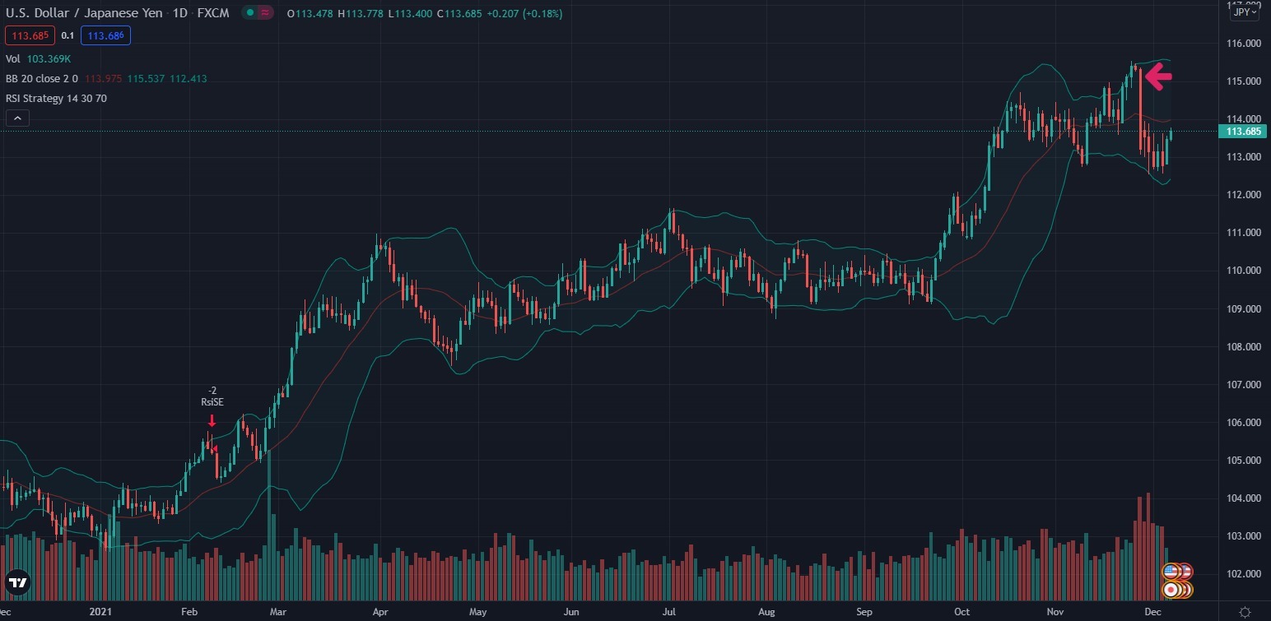Click the Japan flag economic event icon

(1171, 589)
